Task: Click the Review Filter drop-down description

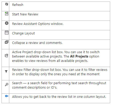Action: [60, 72]
